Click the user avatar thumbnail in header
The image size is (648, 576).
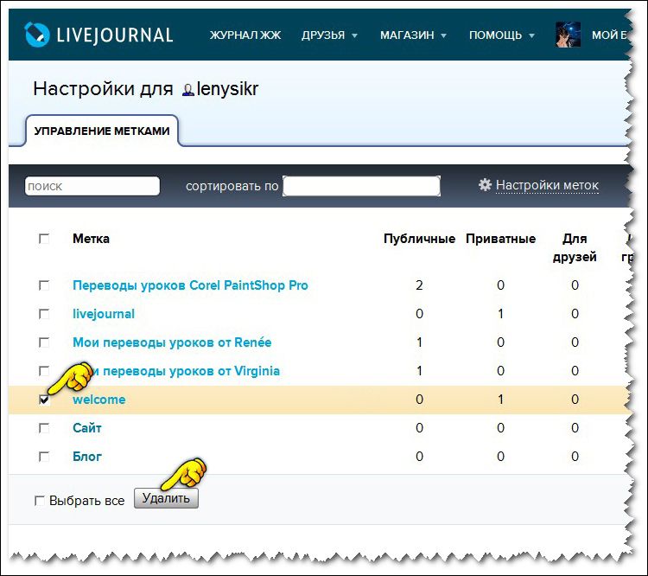(x=568, y=35)
